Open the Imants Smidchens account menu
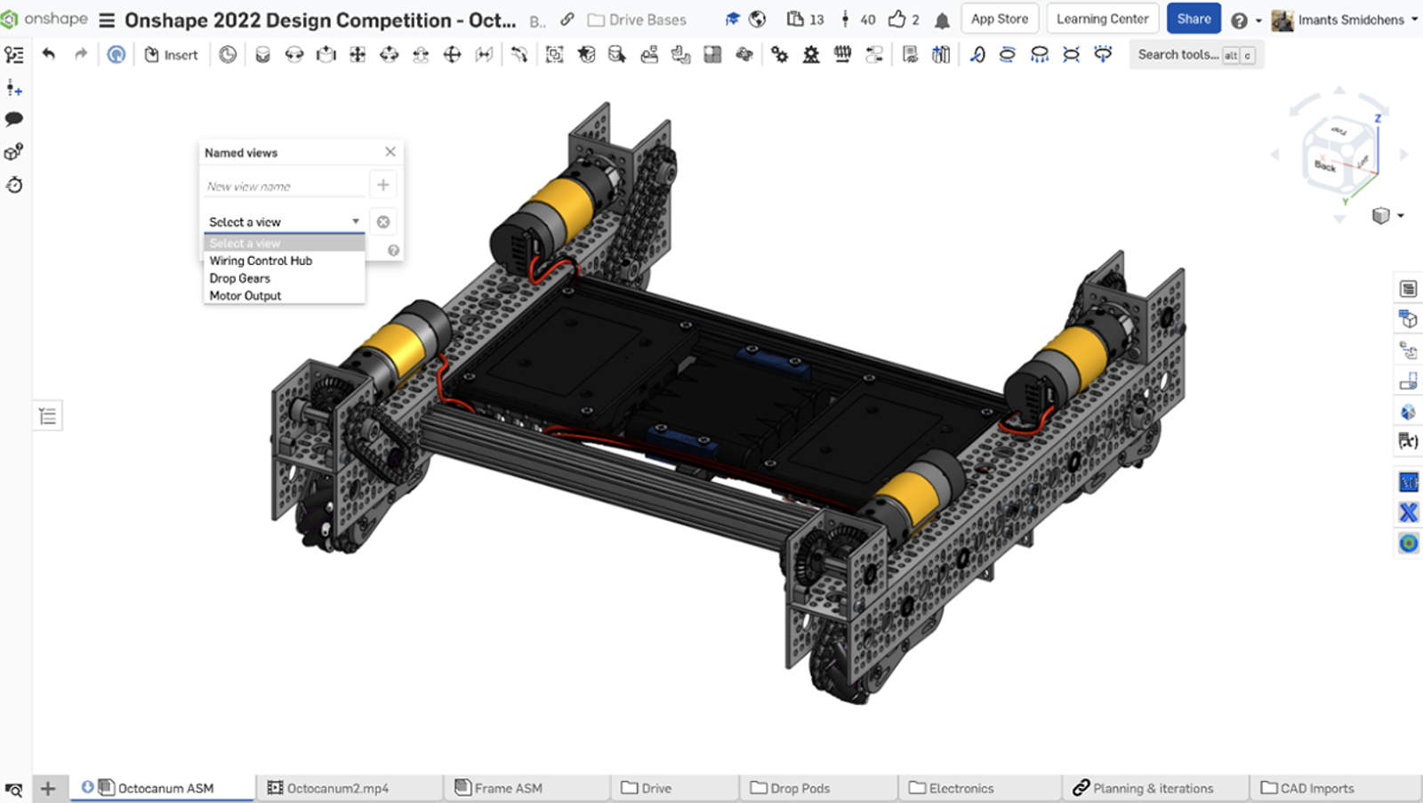This screenshot has height=803, width=1423. [1345, 19]
